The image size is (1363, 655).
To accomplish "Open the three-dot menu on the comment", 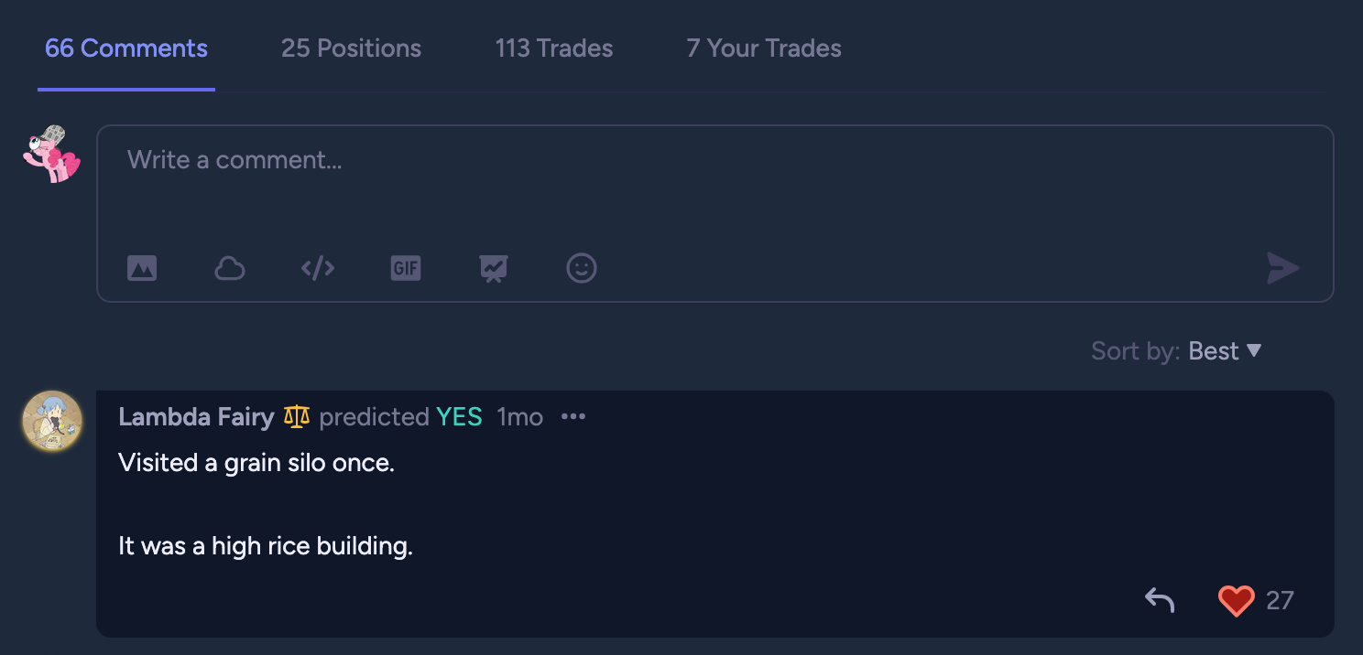I will pyautogui.click(x=573, y=417).
